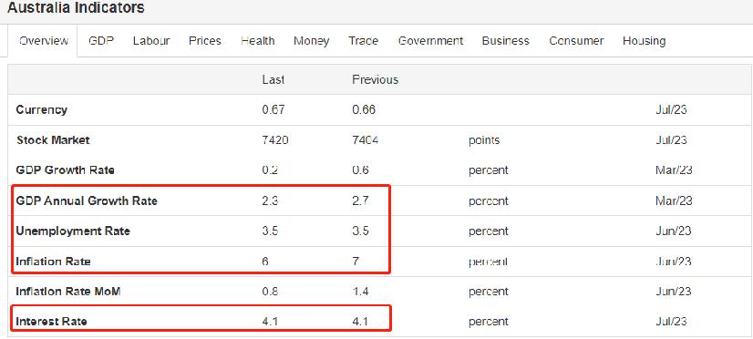This screenshot has height=339, width=753.
Task: Click GDP Annual Growth Rate link
Action: [87, 200]
